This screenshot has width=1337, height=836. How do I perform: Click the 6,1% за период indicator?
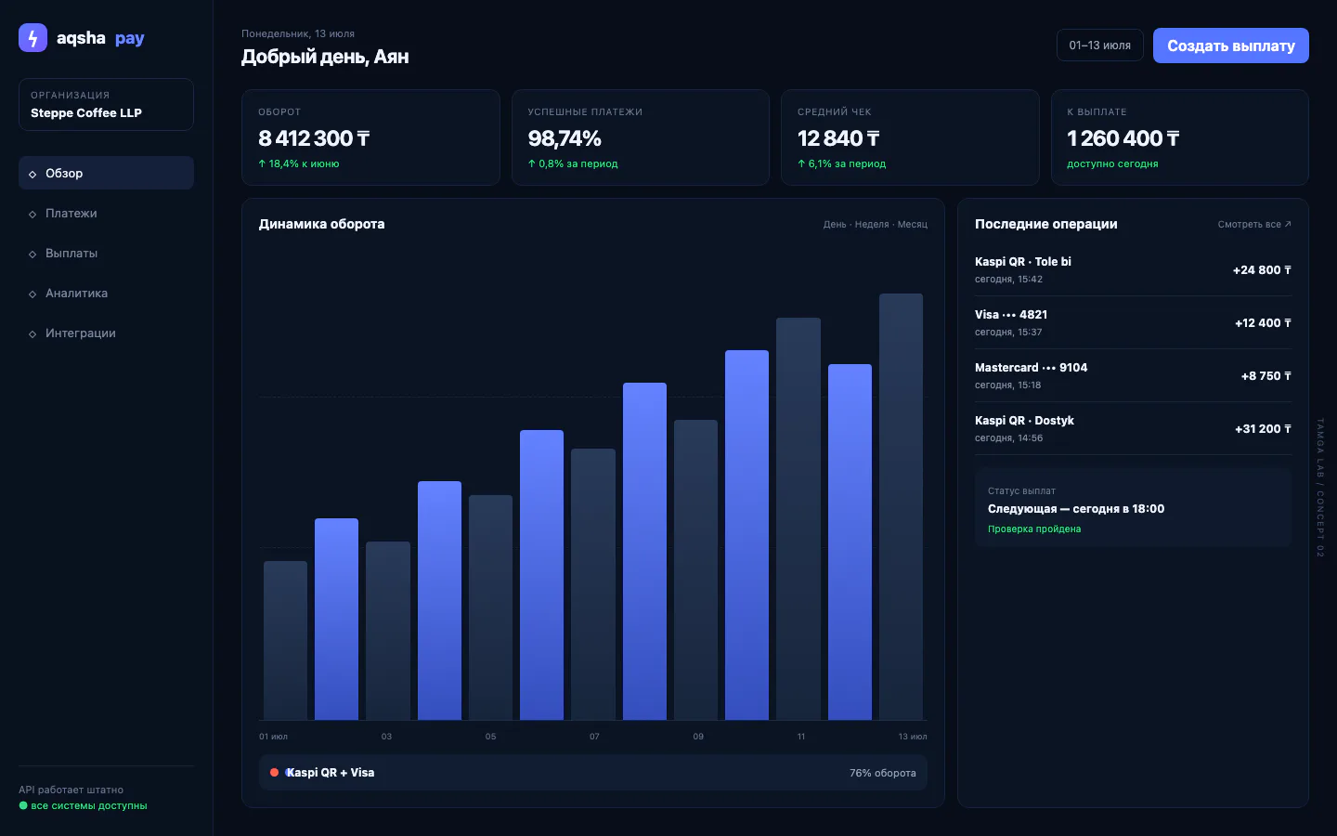(842, 163)
